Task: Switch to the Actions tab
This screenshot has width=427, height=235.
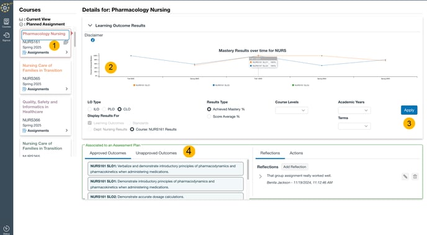Action: 296,153
